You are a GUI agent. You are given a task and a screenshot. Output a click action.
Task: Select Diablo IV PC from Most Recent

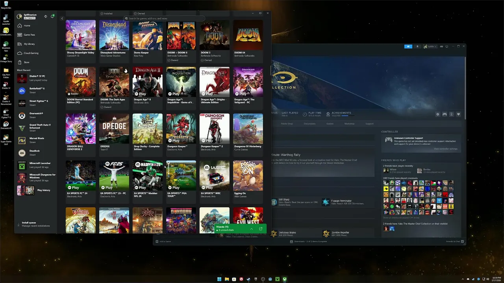pyautogui.click(x=36, y=78)
